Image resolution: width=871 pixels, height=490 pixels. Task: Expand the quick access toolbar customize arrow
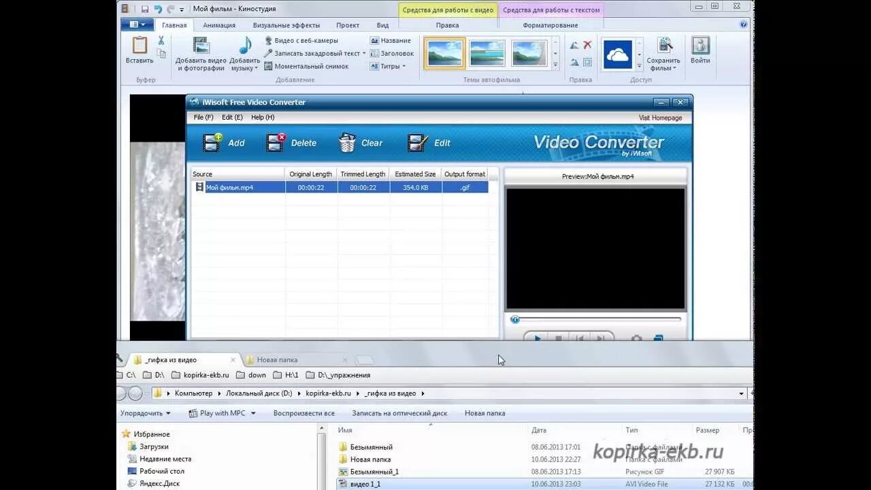[182, 10]
